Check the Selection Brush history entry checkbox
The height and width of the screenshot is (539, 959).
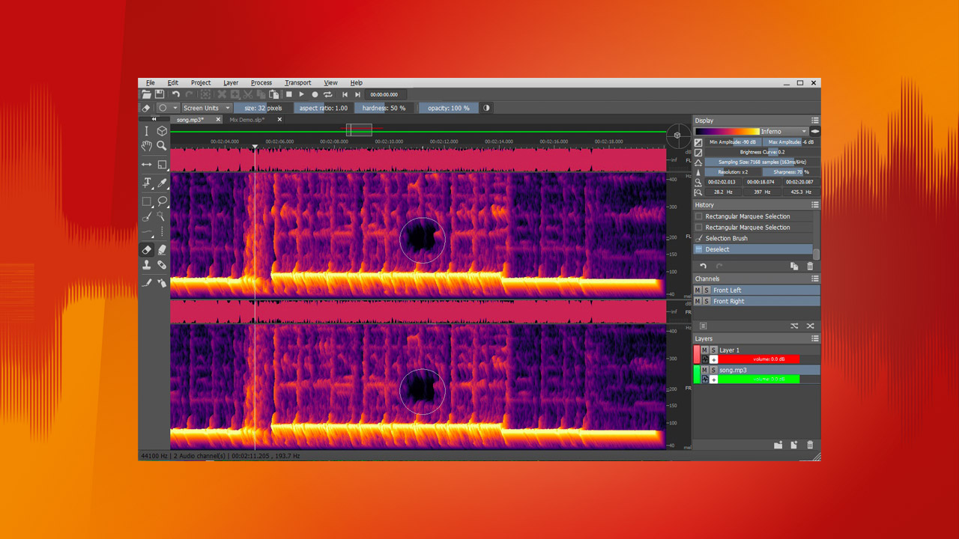(700, 238)
